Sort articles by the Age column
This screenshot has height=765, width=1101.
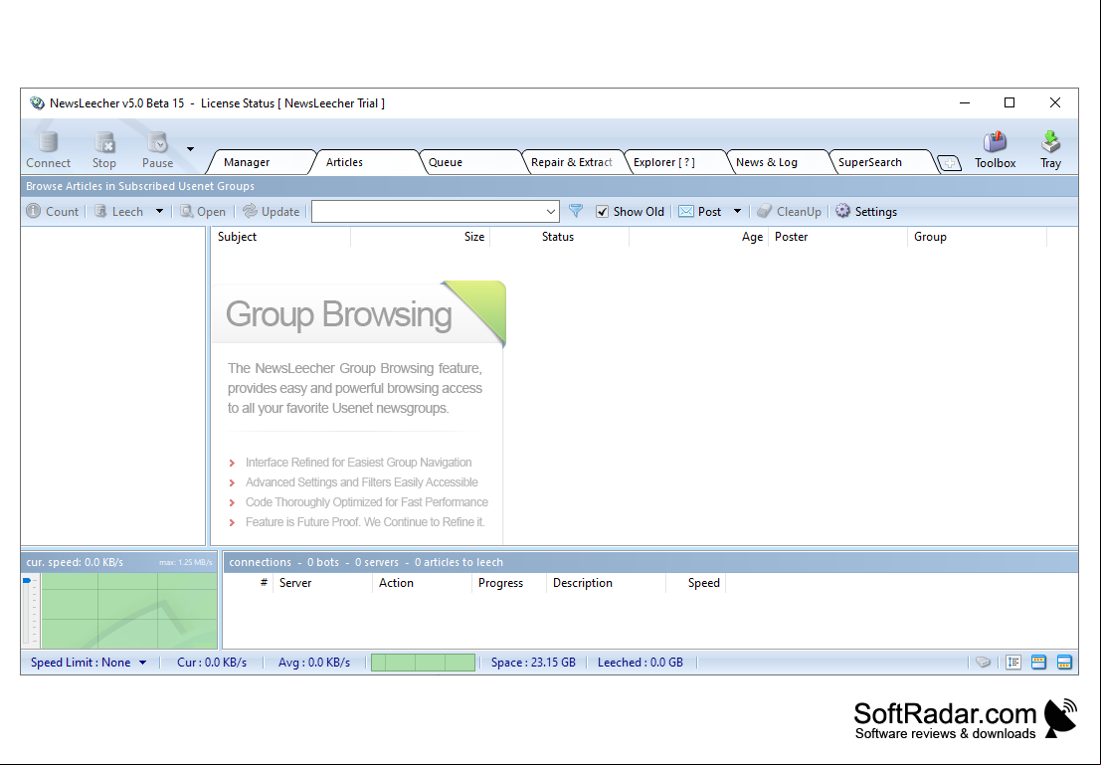tap(698, 237)
